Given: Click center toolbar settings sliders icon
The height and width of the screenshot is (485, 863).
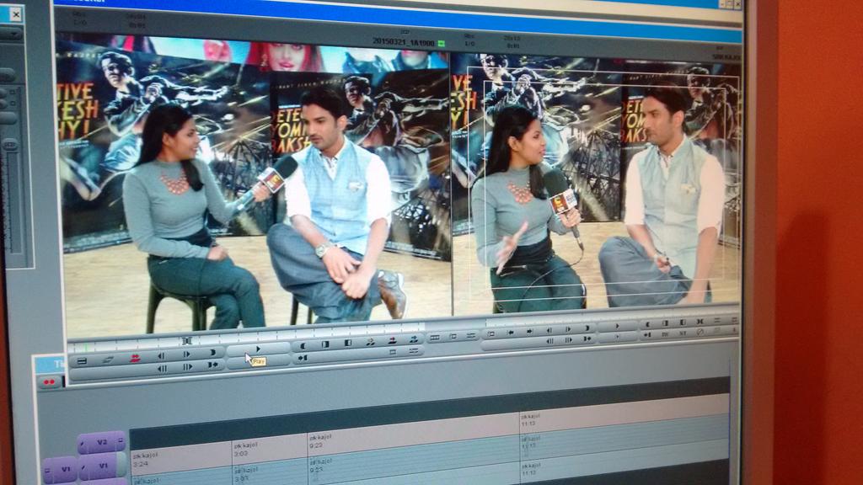Looking at the screenshot, I should [471, 335].
